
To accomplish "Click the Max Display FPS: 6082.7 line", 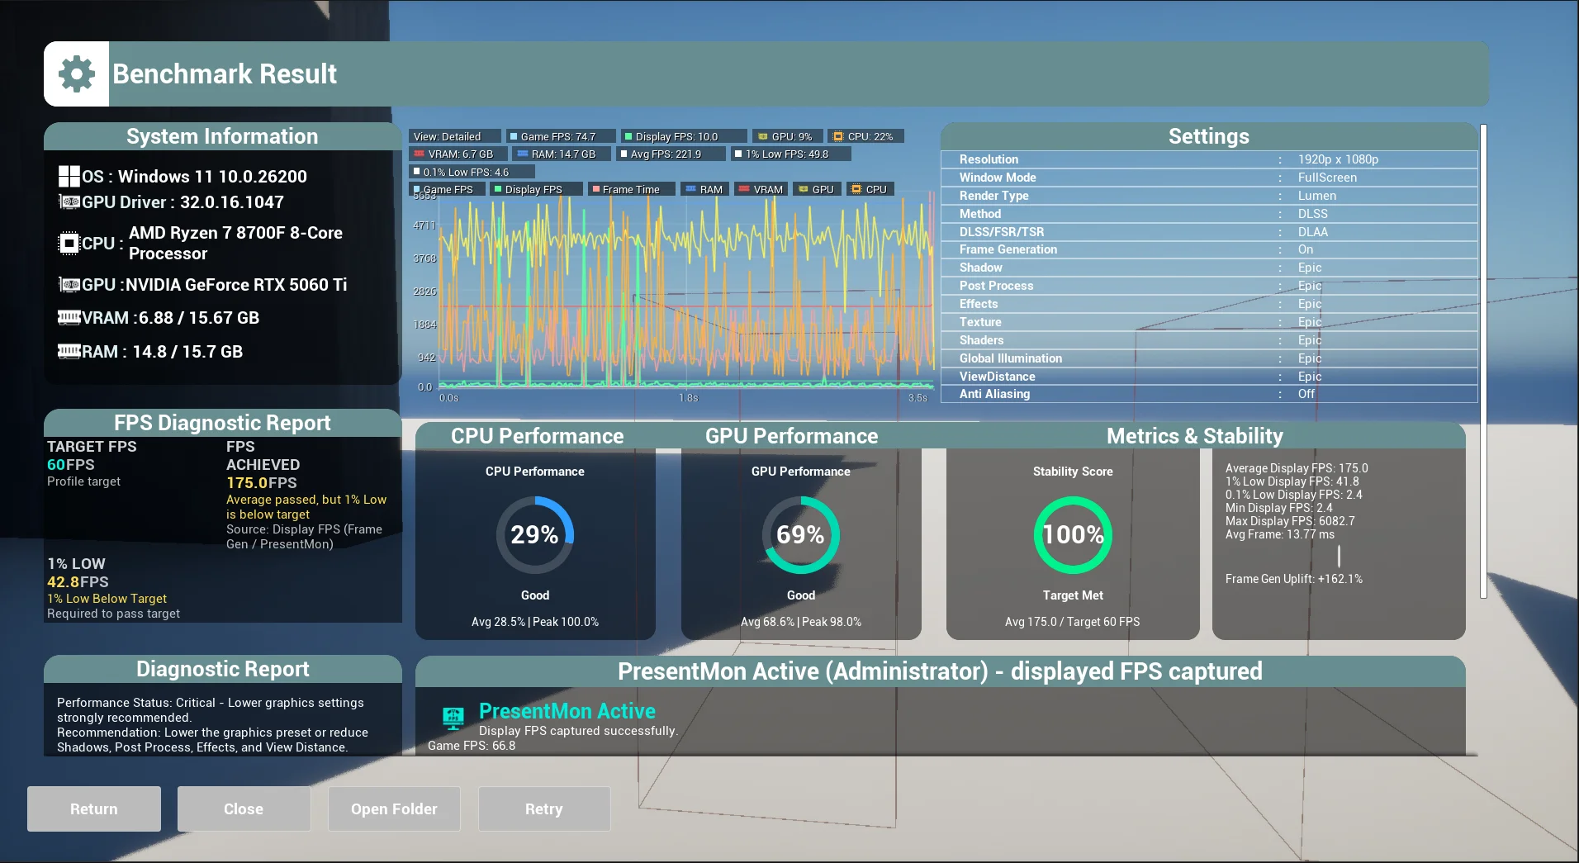I will click(1290, 521).
